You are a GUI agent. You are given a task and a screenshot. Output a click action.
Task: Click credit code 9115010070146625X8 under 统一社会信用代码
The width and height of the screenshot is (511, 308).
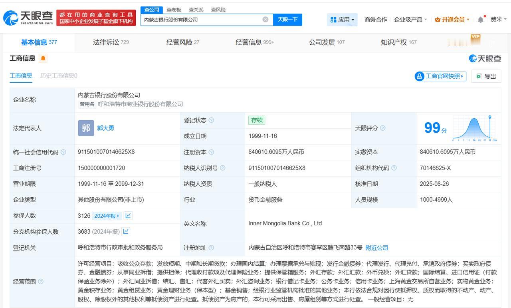tap(106, 152)
